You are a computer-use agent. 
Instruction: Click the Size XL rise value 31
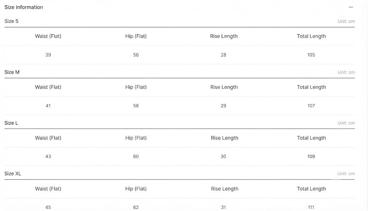tap(223, 207)
